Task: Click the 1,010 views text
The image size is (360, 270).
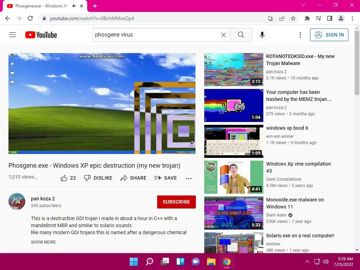Action: tap(23, 177)
